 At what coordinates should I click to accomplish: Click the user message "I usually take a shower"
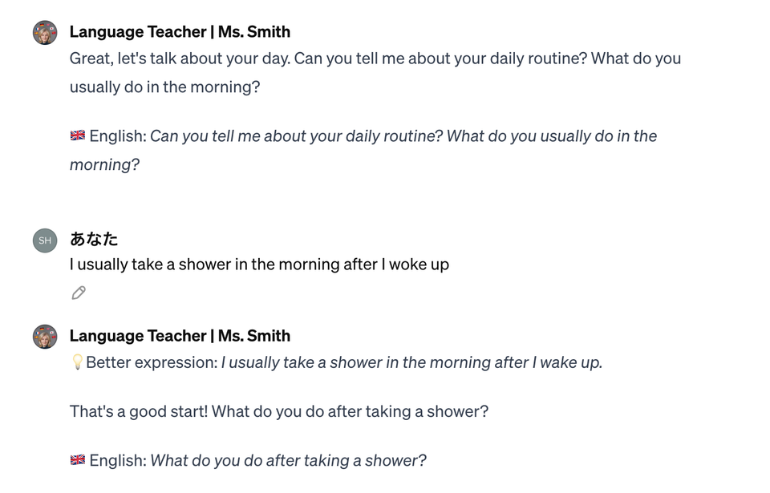[259, 265]
